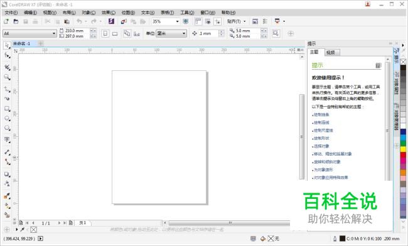
Task: Open the 为对象造形 hint link
Action: pos(323,169)
